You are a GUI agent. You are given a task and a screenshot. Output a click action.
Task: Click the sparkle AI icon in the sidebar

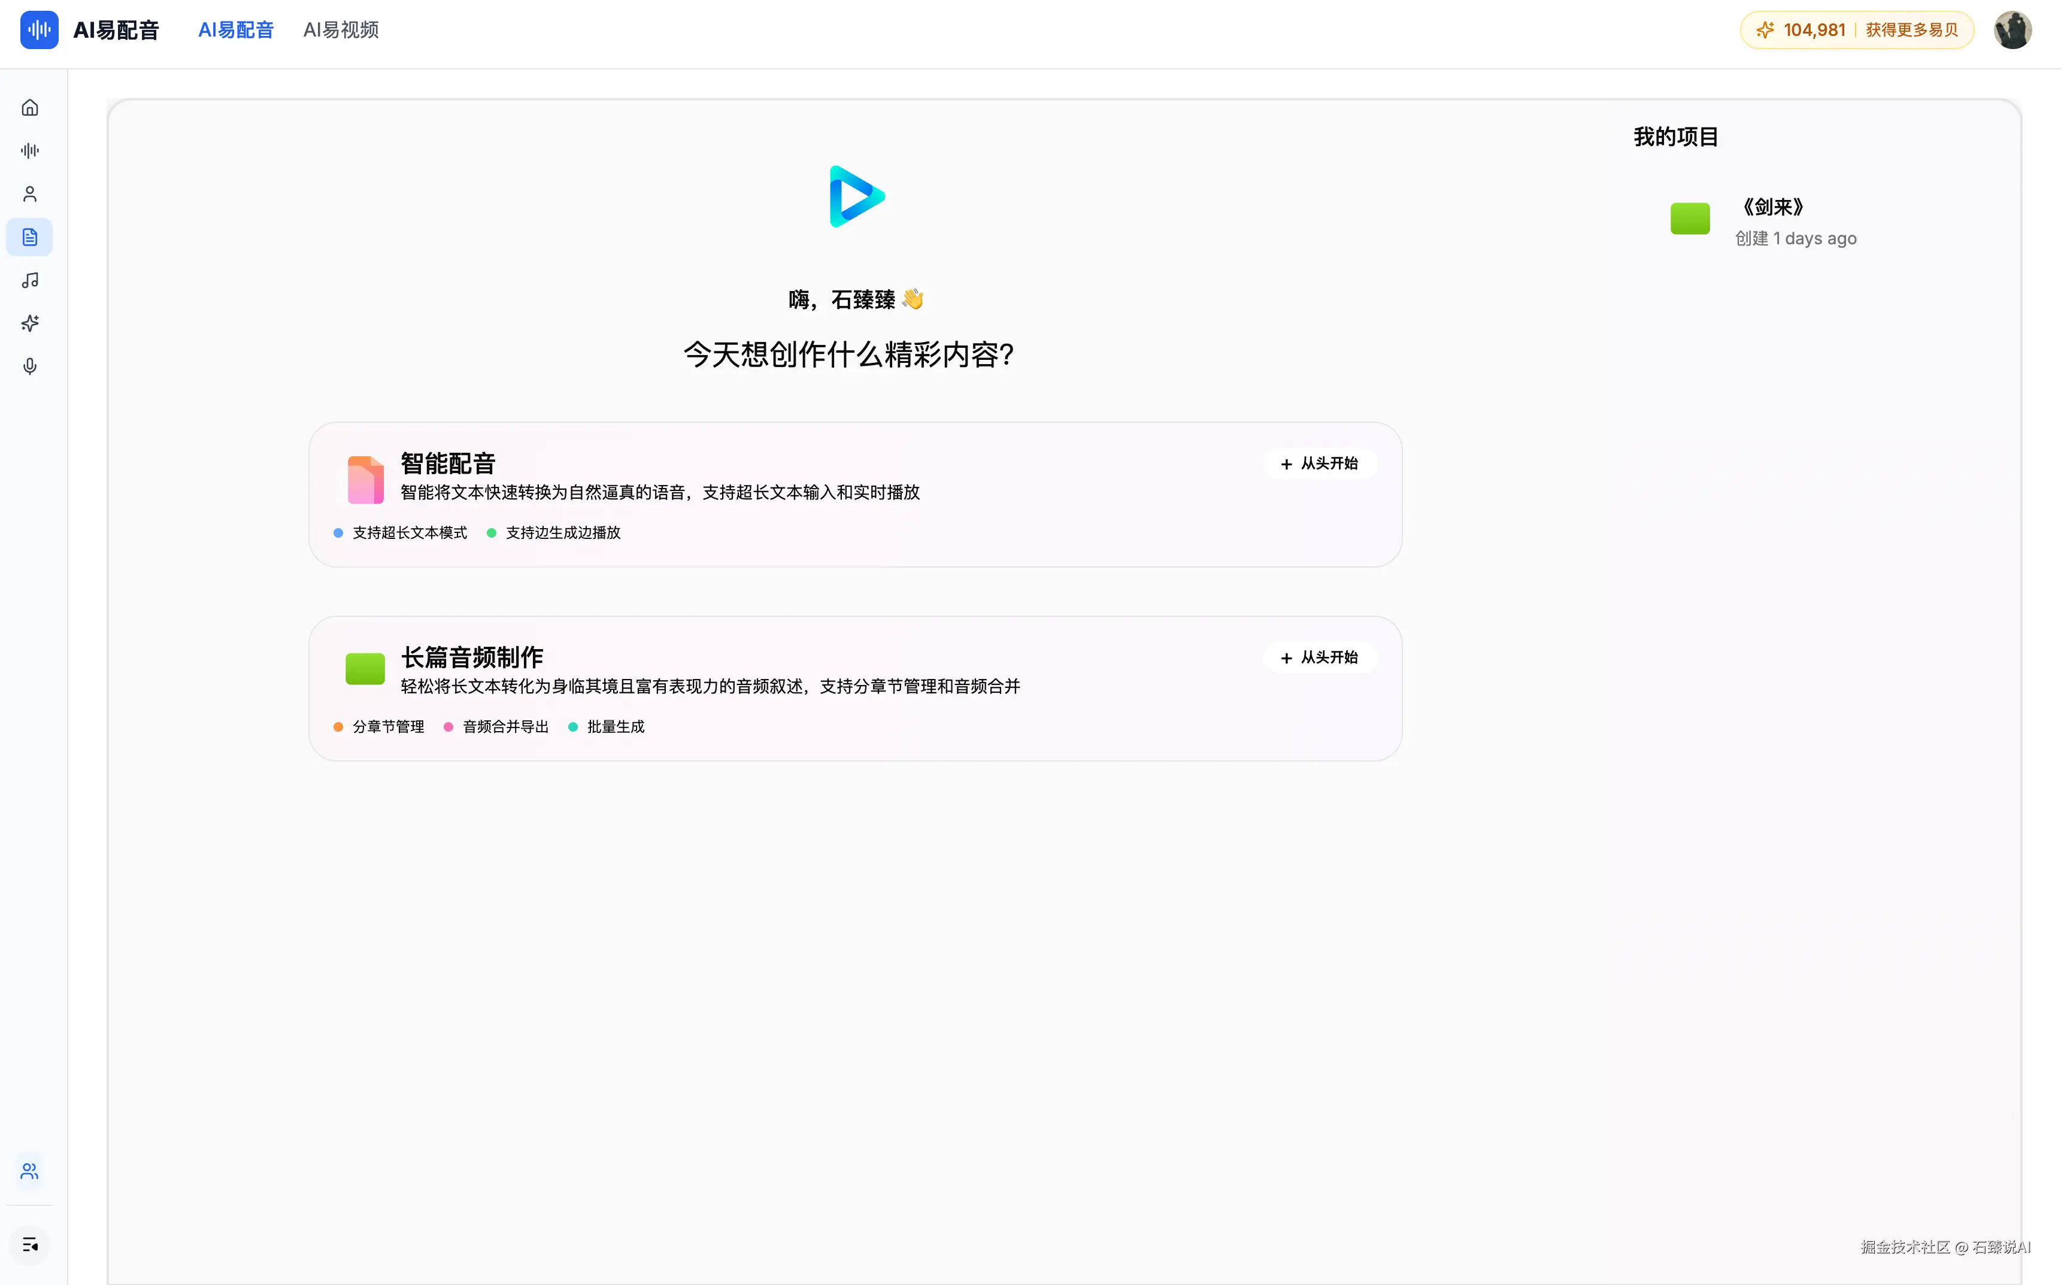click(30, 323)
